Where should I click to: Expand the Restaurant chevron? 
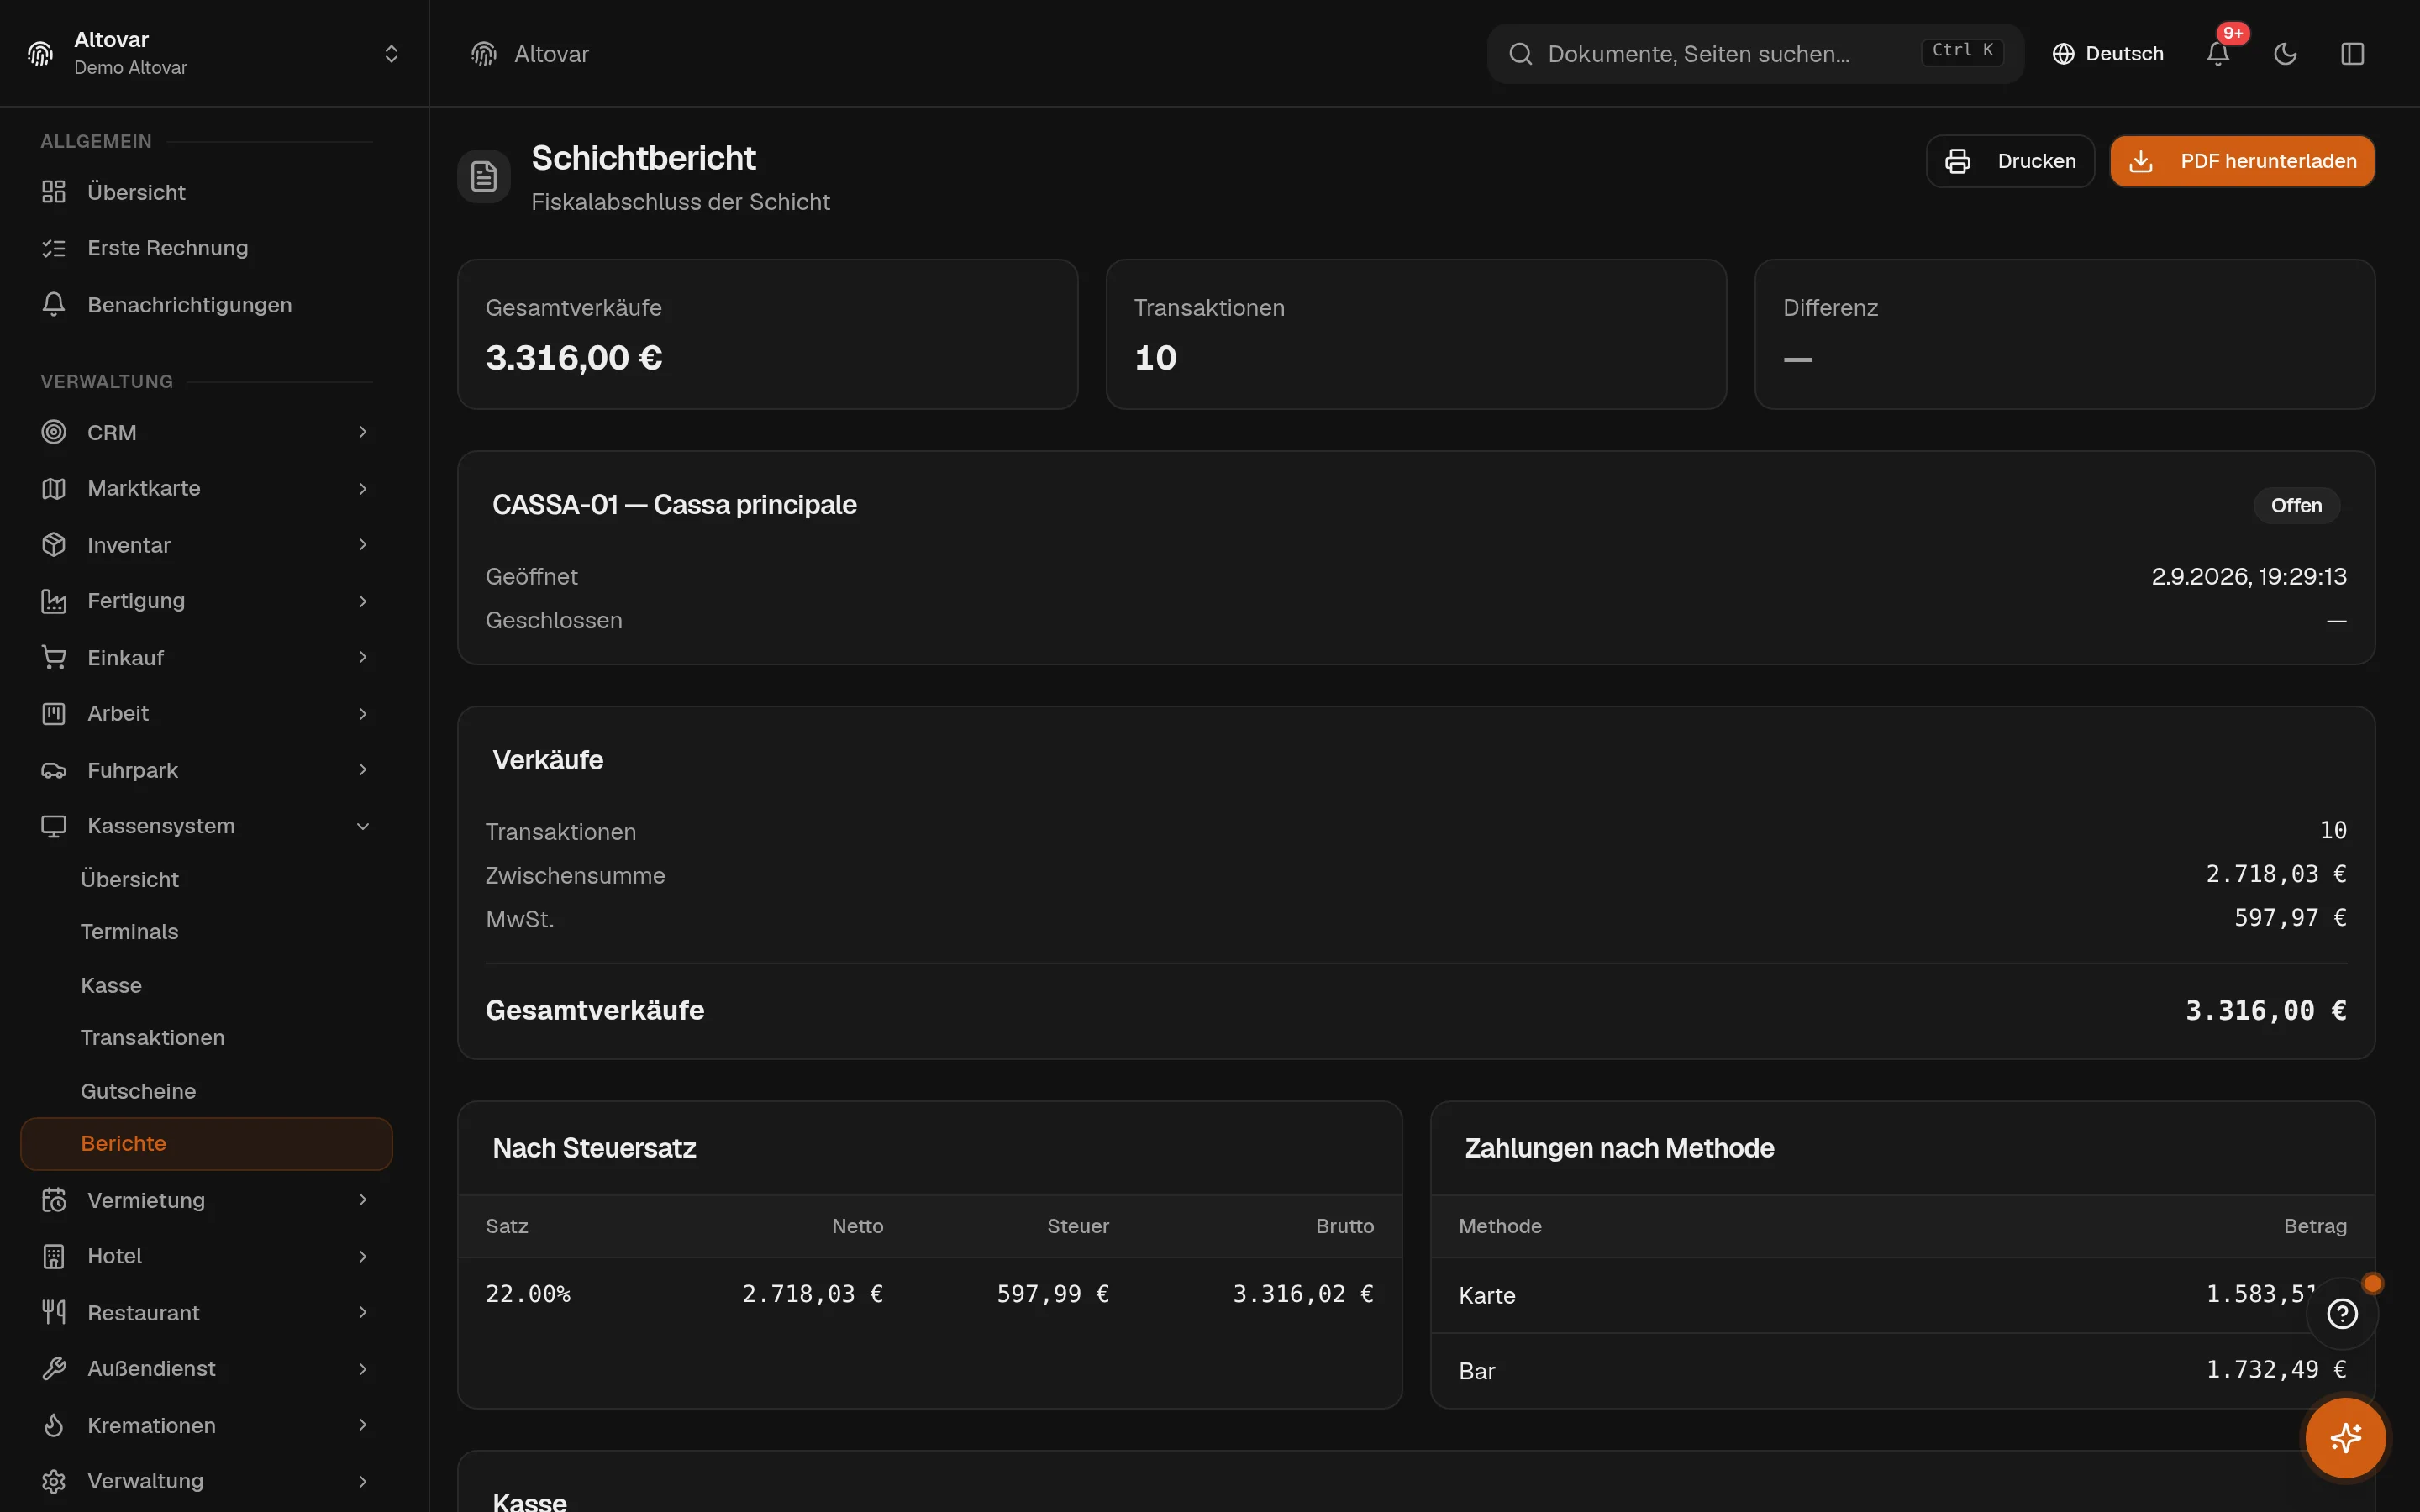tap(363, 1312)
